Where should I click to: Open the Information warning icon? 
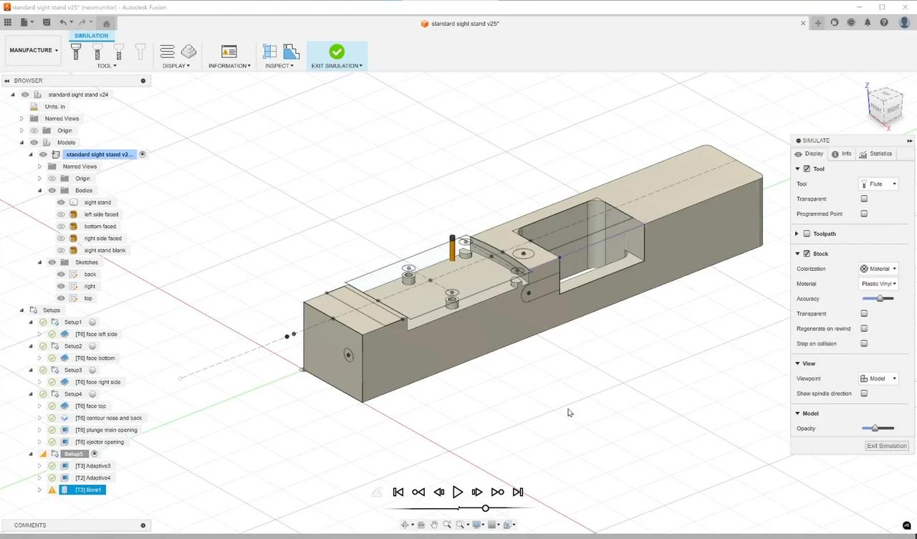[x=229, y=52]
